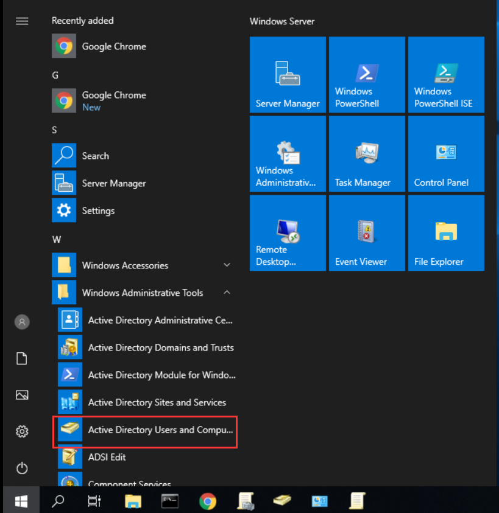Expand the Start menu hamburger navigation
Image resolution: width=499 pixels, height=513 pixels.
click(22, 21)
